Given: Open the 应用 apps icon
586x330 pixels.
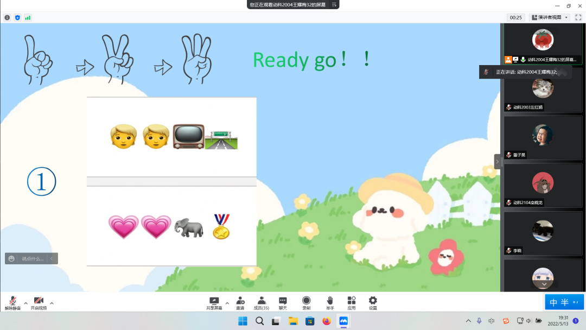Looking at the screenshot, I should [351, 303].
